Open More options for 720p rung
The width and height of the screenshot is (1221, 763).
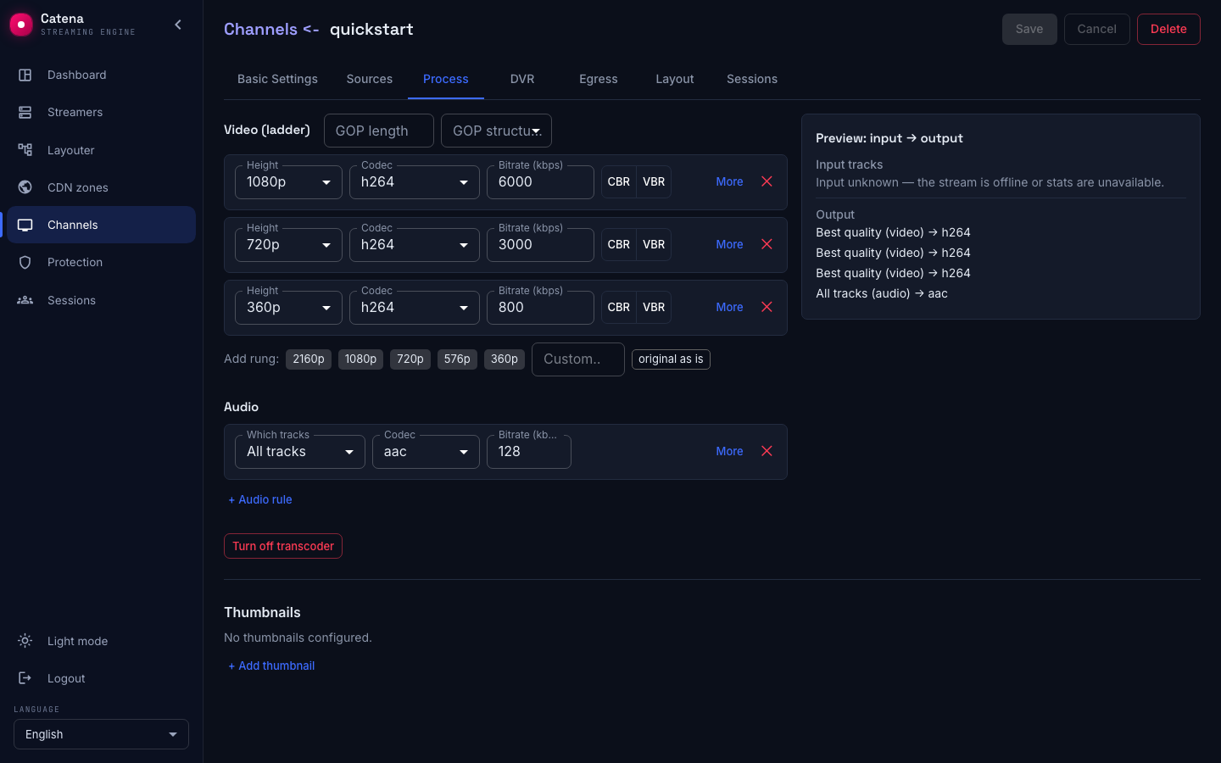click(x=729, y=244)
